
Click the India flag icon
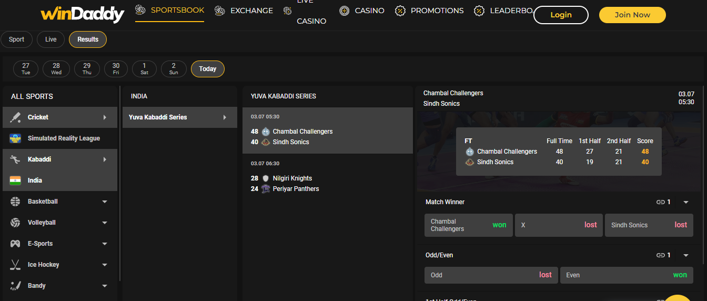15,180
